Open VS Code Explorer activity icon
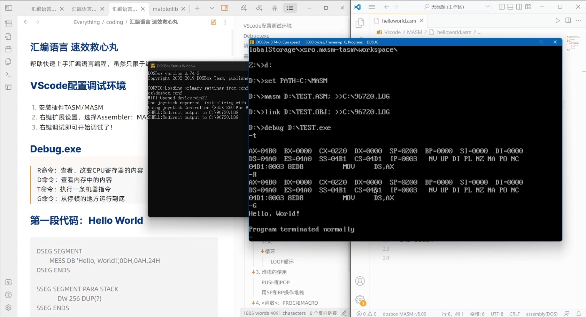 click(x=360, y=23)
